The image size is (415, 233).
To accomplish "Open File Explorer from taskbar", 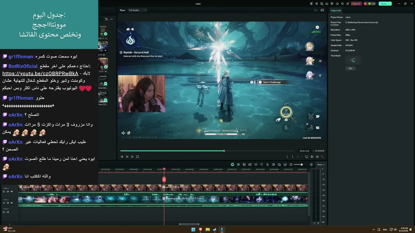I will [207, 230].
